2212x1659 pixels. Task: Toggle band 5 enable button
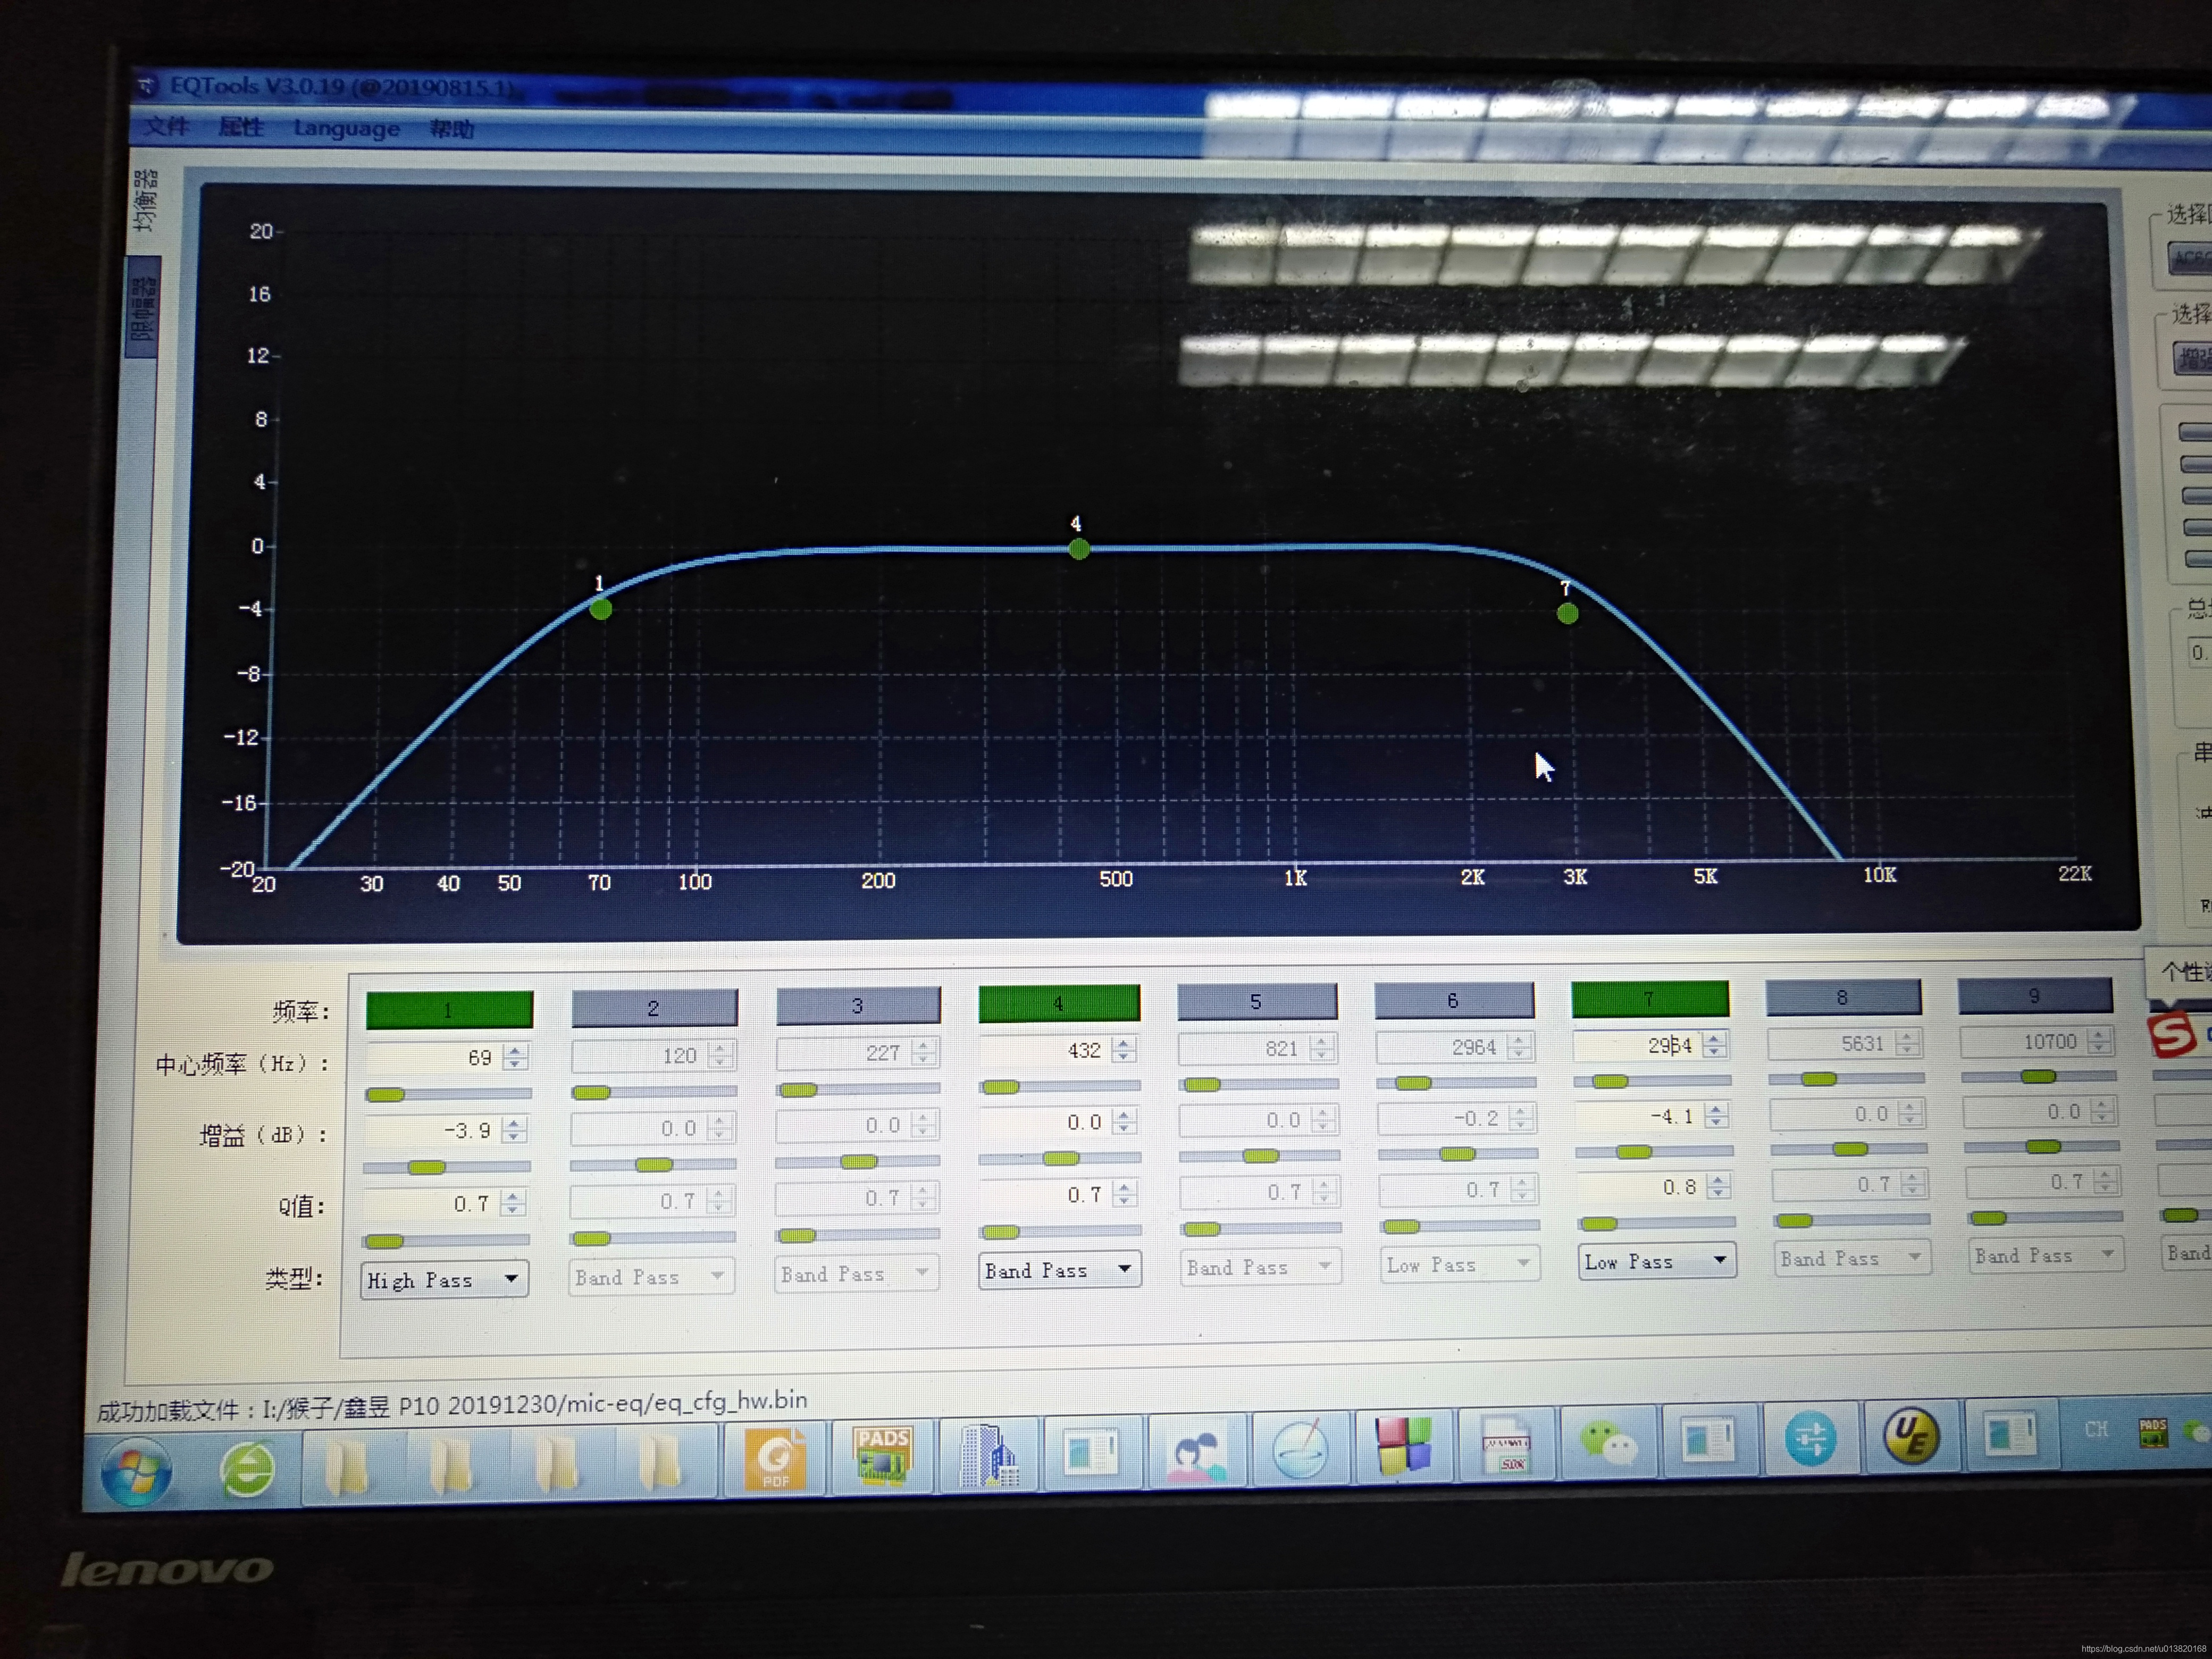tap(1257, 1001)
